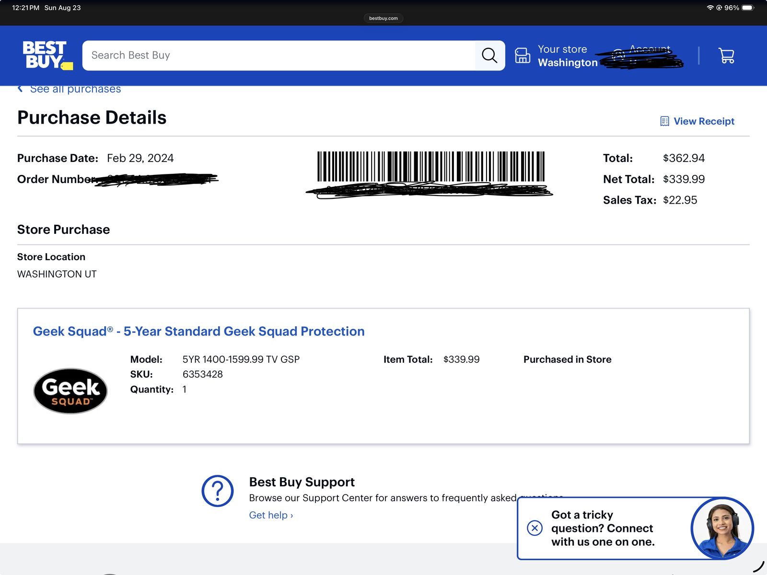This screenshot has width=767, height=575.
Task: Click the magnifying glass search icon
Action: click(x=489, y=56)
